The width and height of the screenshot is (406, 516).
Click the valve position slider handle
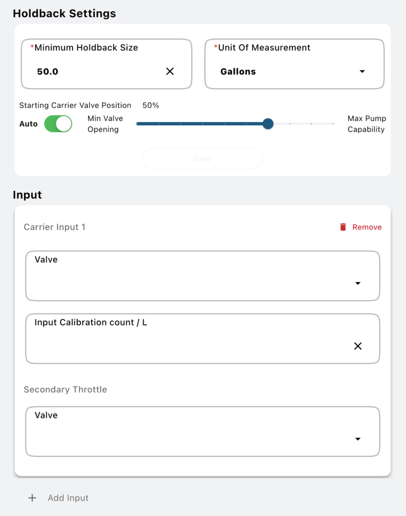pyautogui.click(x=268, y=124)
